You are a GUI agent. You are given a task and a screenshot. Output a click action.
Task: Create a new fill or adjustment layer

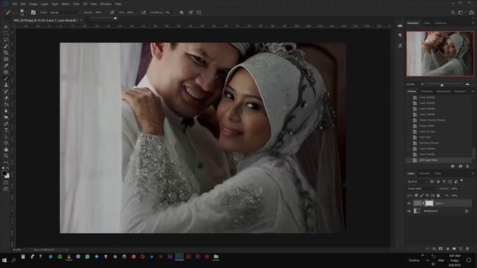point(447,249)
